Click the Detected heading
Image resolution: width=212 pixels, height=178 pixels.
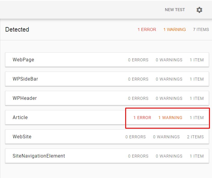pyautogui.click(x=17, y=29)
